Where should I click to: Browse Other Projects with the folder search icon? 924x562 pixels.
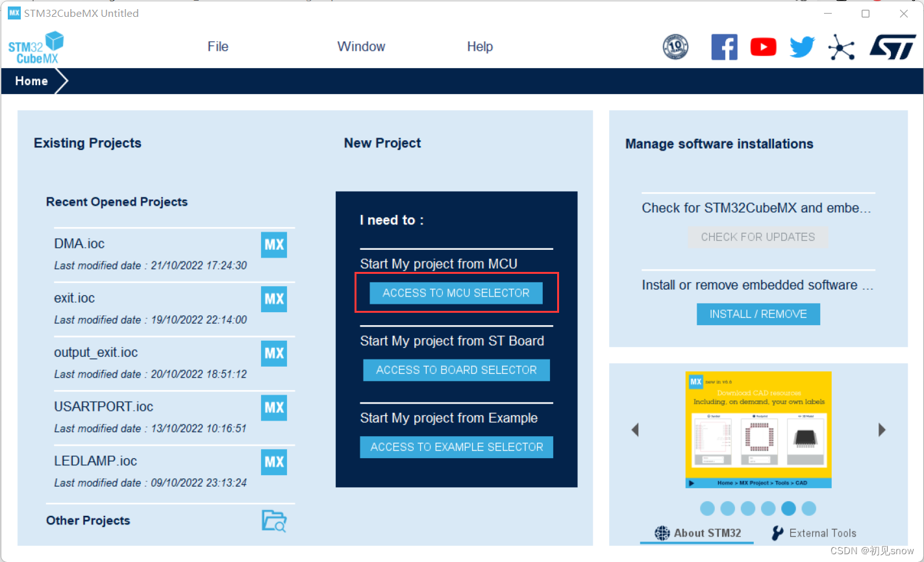(274, 521)
